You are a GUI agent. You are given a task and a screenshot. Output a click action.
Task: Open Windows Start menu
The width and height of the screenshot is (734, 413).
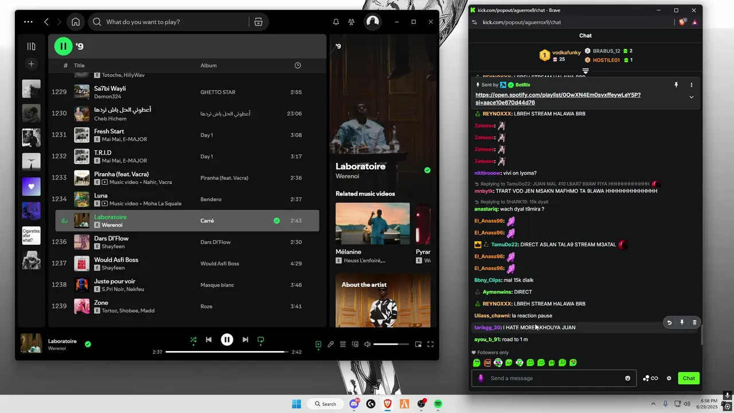296,404
